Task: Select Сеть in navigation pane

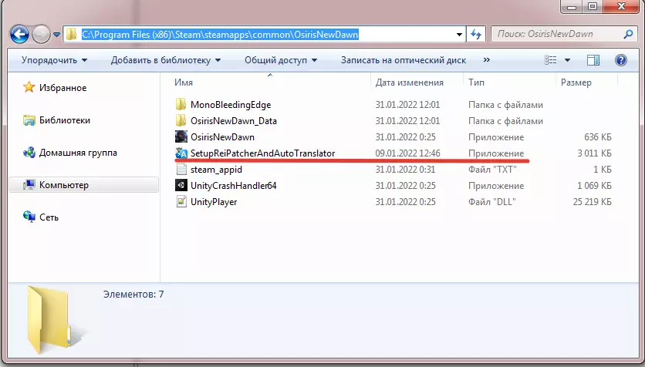Action: coord(49,217)
